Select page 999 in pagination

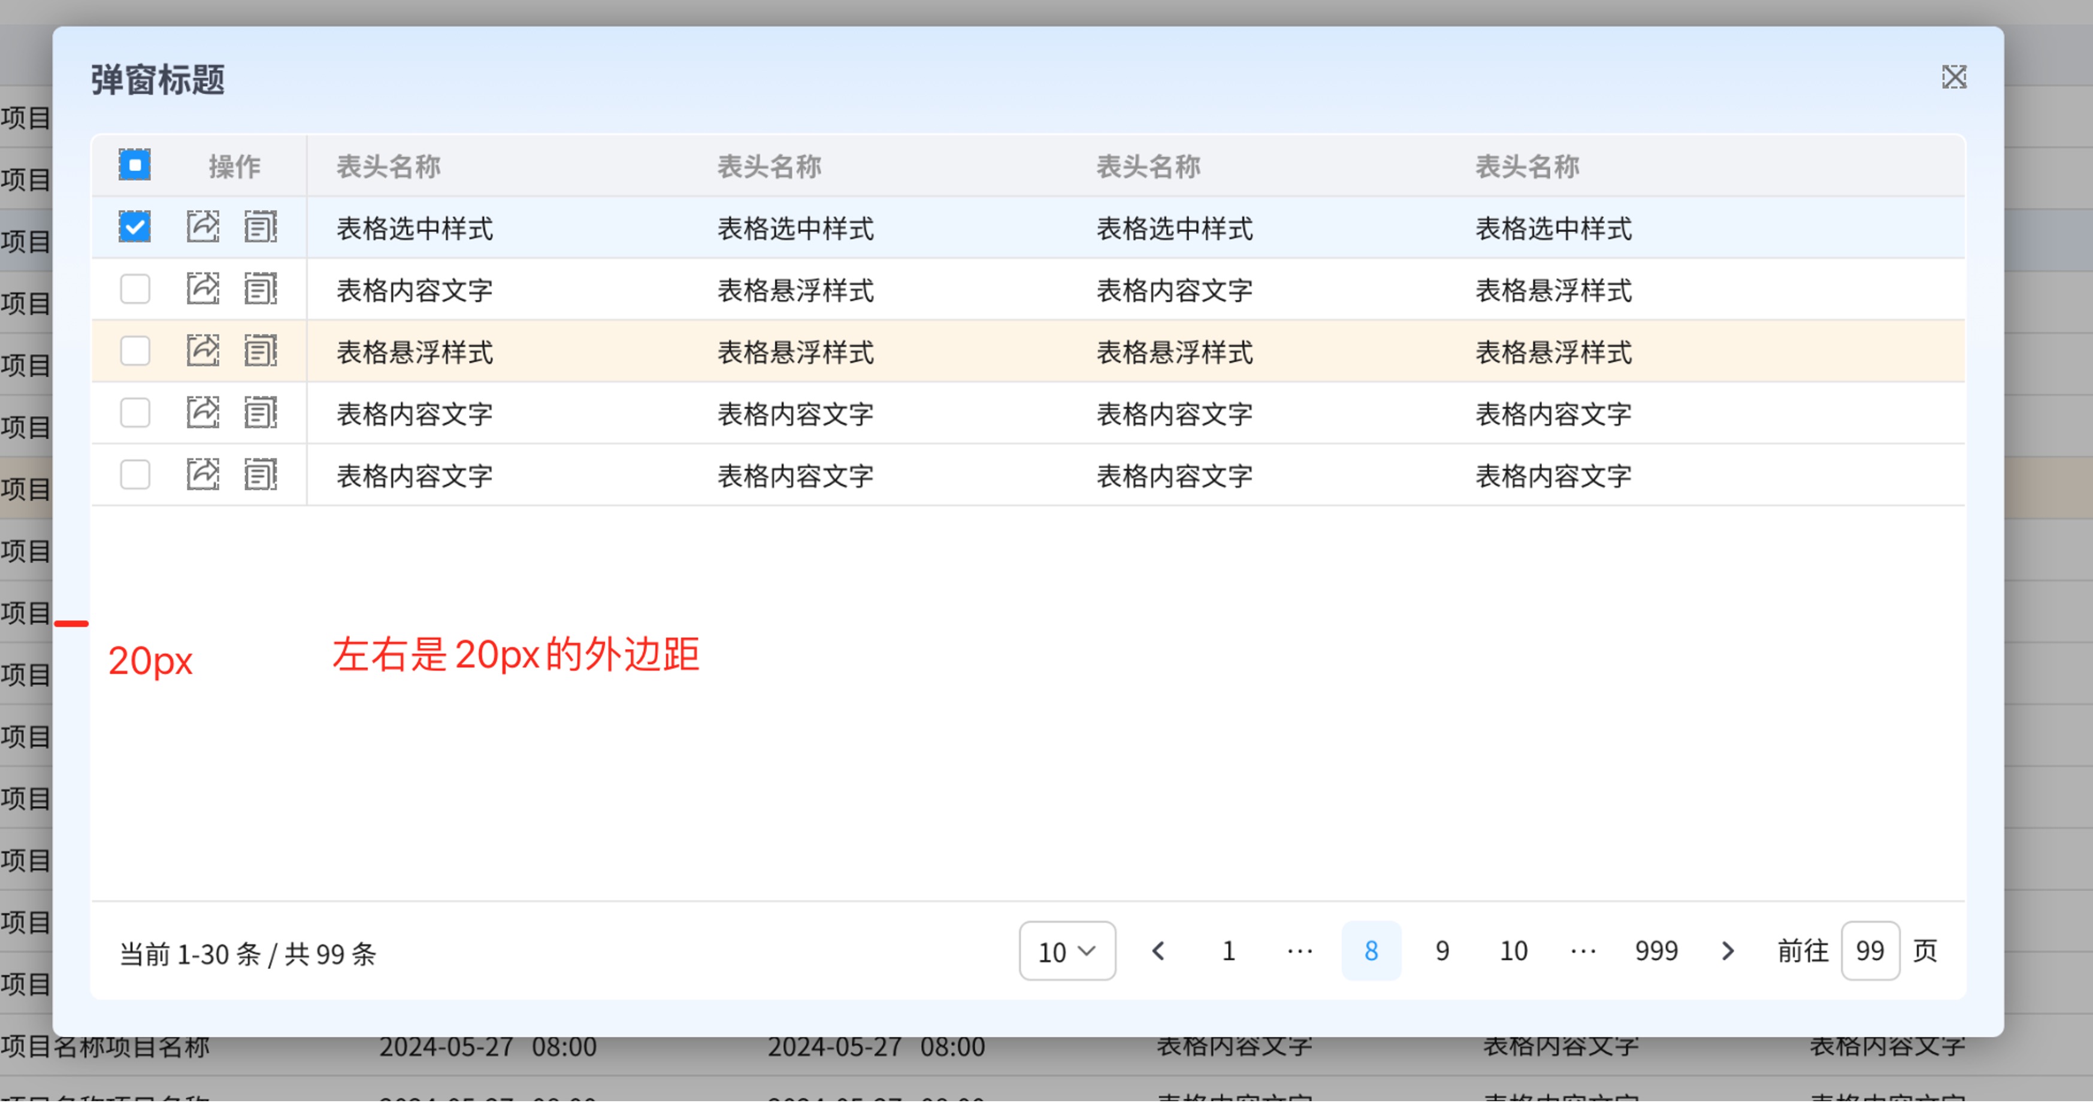click(x=1656, y=951)
